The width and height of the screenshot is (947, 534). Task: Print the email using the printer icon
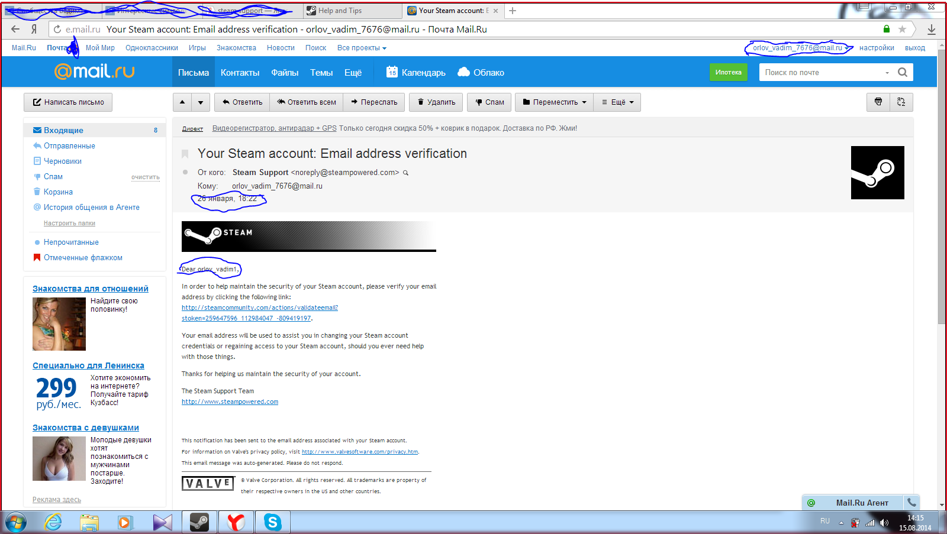click(878, 102)
